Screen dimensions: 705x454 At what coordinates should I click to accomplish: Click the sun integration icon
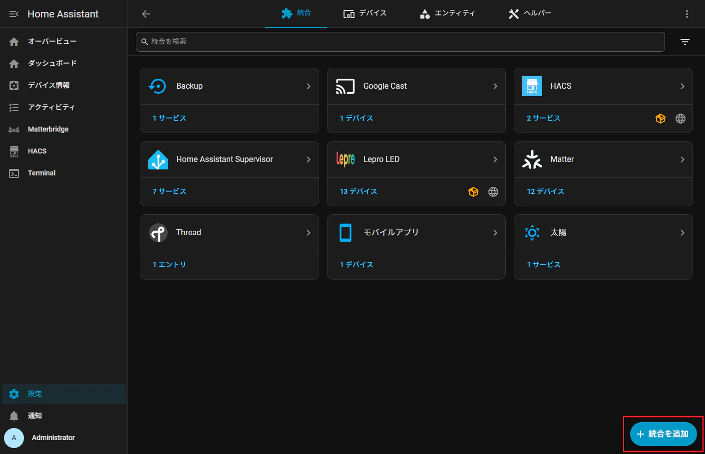tap(532, 233)
